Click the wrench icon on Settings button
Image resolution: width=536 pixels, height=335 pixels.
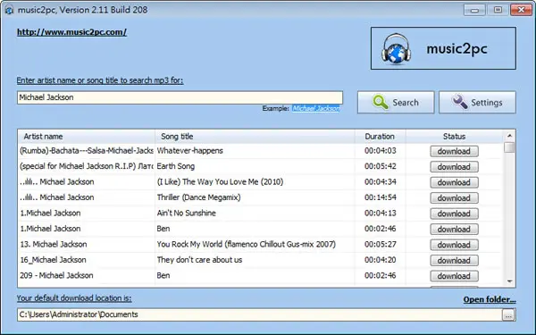pyautogui.click(x=460, y=102)
